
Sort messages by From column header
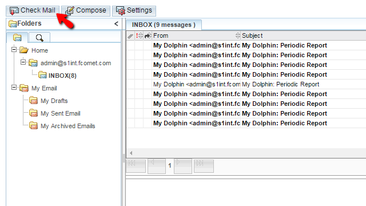point(196,36)
